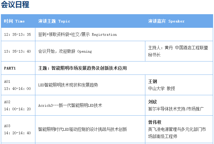Select the PART1 section label

point(10,68)
